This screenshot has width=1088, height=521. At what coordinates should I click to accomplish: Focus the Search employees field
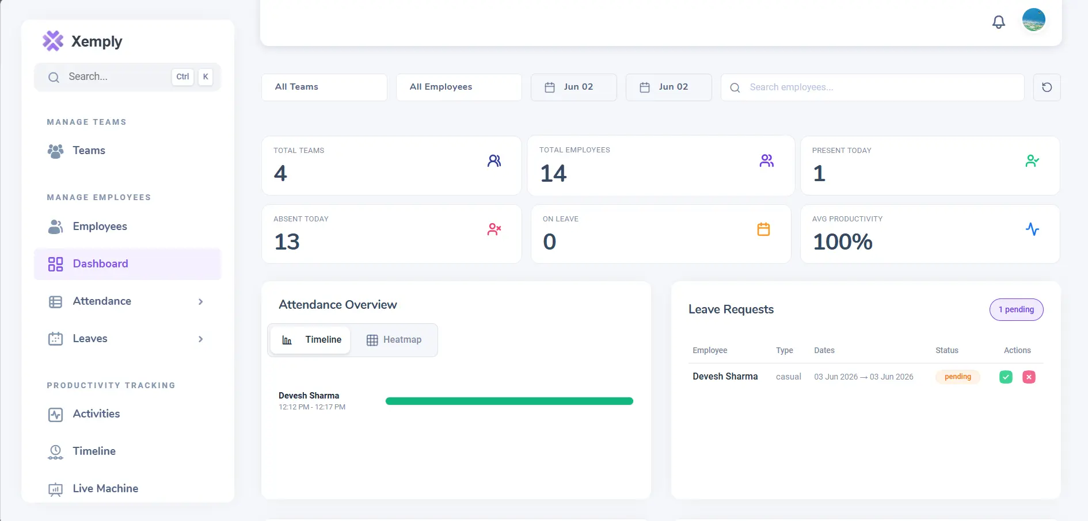coord(873,87)
